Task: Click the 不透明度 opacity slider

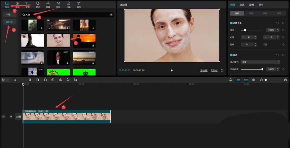Action: coord(252,69)
